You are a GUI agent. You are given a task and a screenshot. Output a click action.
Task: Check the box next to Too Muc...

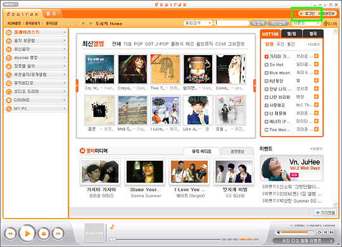pyautogui.click(x=266, y=130)
